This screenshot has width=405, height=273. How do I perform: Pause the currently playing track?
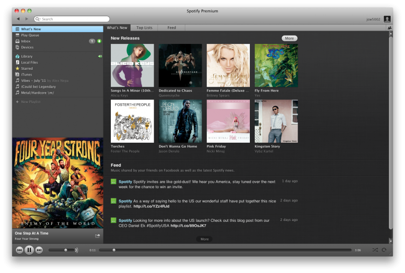[29, 250]
